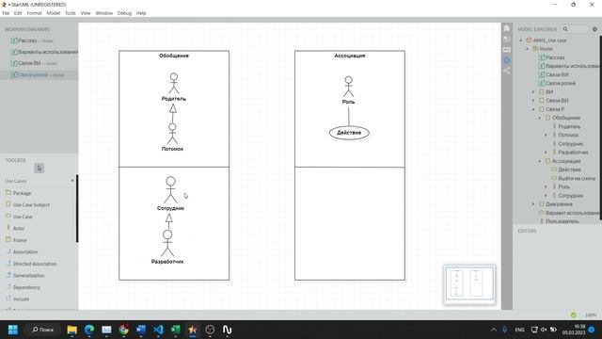The image size is (602, 339).
Task: Open the Tools menu
Action: [x=71, y=13]
